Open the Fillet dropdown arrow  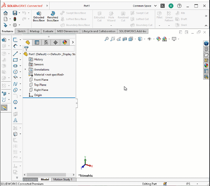pyautogui.click(x=159, y=26)
